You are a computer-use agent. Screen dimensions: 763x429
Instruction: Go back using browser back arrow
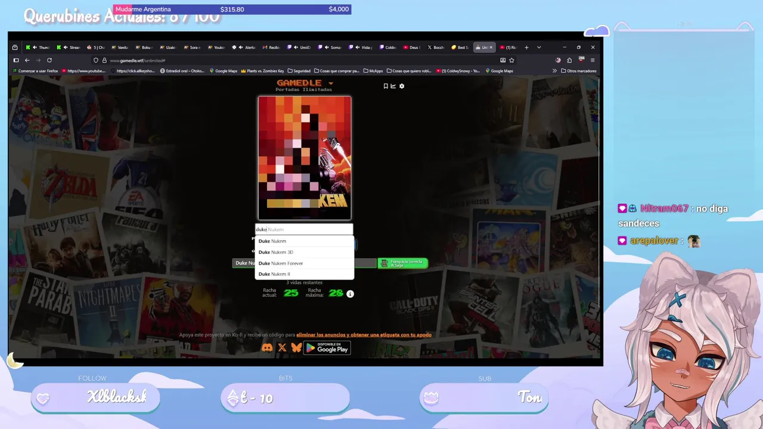click(x=27, y=60)
